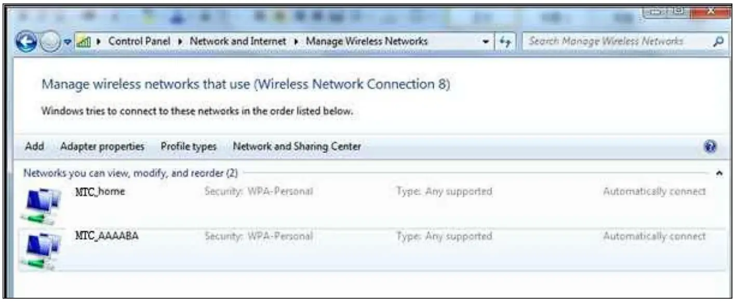The width and height of the screenshot is (735, 302).
Task: Click the magnifier search icon
Action: point(719,42)
